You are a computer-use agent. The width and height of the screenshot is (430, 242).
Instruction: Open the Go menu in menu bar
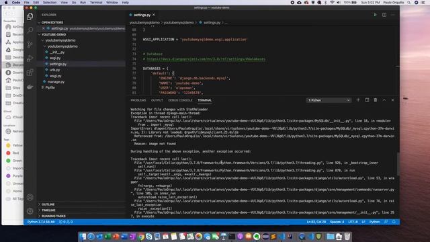74,3
